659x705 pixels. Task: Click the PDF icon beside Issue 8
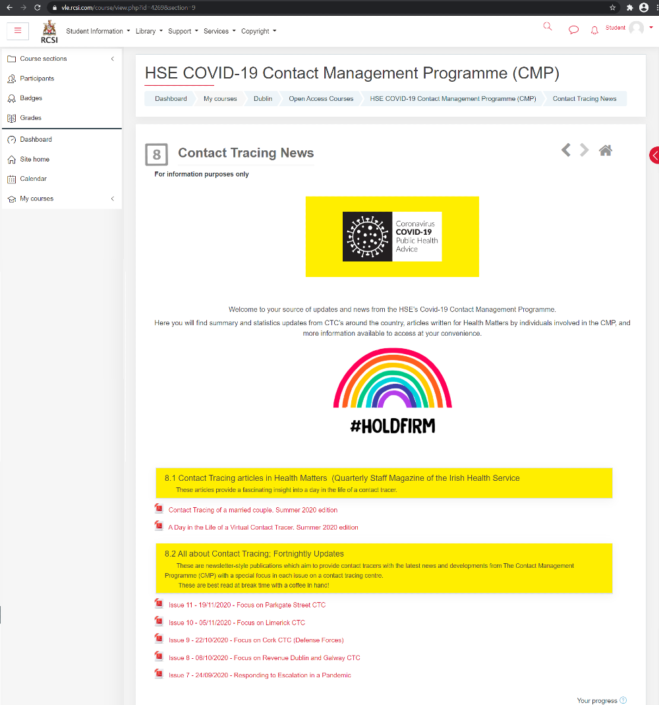(159, 656)
